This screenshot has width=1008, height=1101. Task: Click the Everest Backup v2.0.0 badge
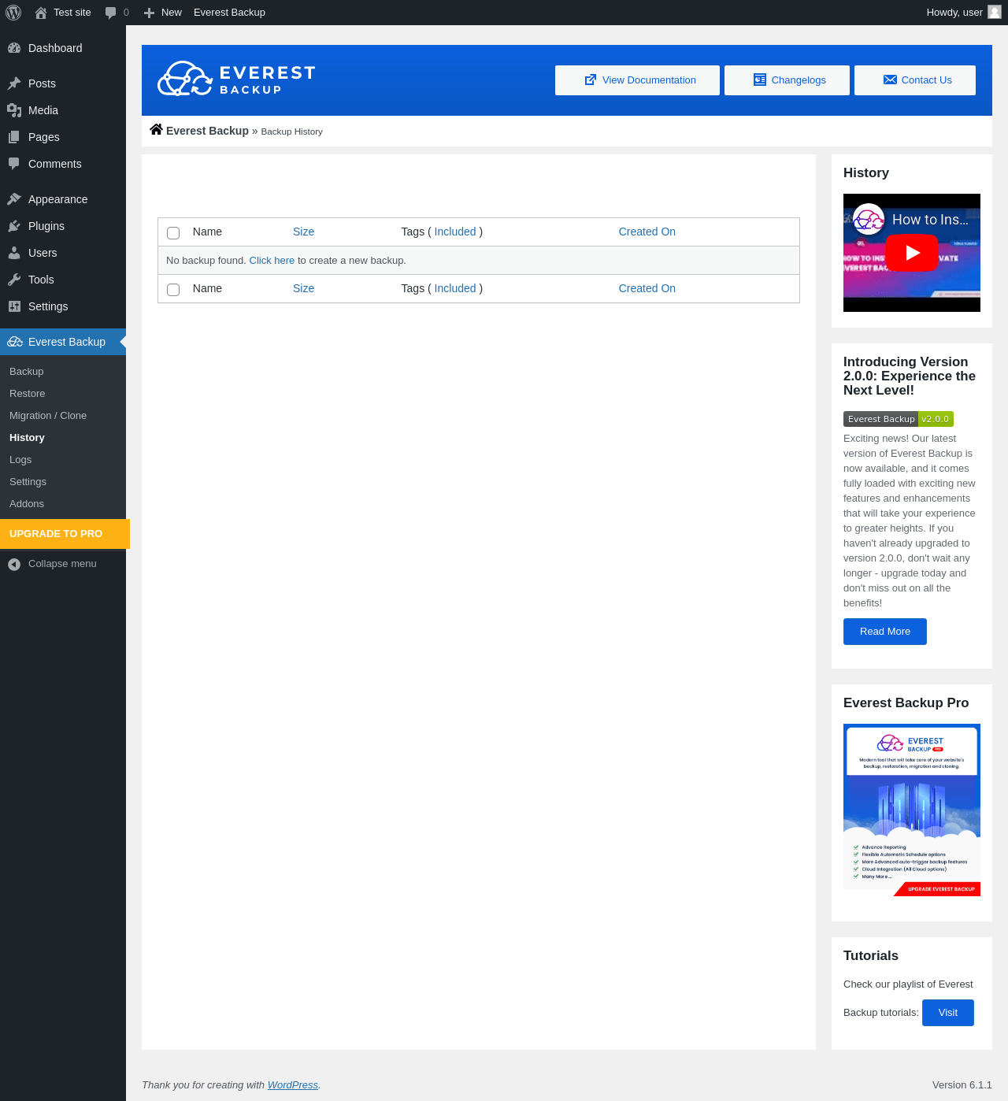899,419
